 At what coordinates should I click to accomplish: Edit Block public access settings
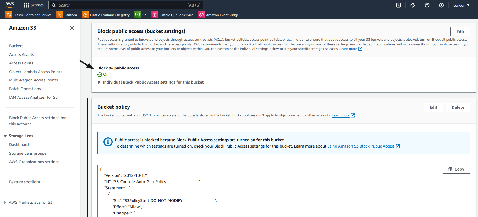click(x=460, y=32)
